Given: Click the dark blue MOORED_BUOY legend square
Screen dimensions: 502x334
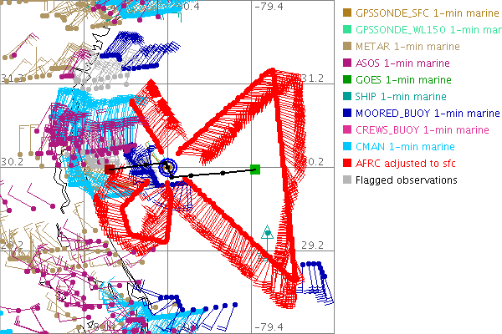Looking at the screenshot, I should (347, 113).
